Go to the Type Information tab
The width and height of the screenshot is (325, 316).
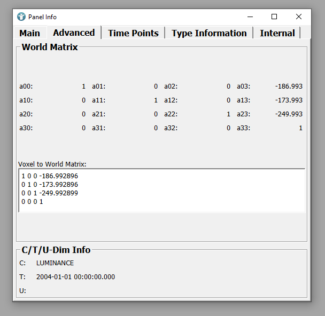(x=209, y=33)
